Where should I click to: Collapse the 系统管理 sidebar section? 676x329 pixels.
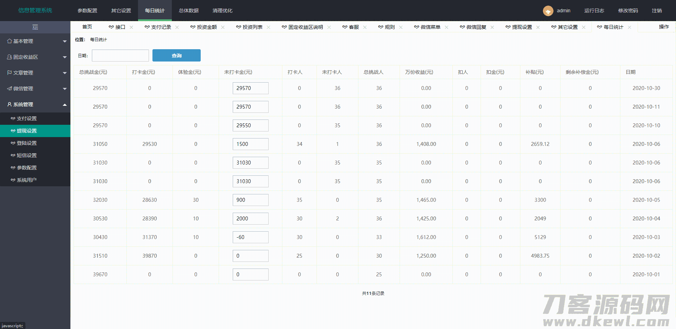pyautogui.click(x=35, y=104)
